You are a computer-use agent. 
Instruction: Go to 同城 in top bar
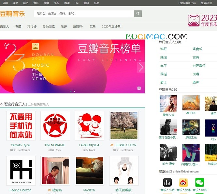(46, 3)
